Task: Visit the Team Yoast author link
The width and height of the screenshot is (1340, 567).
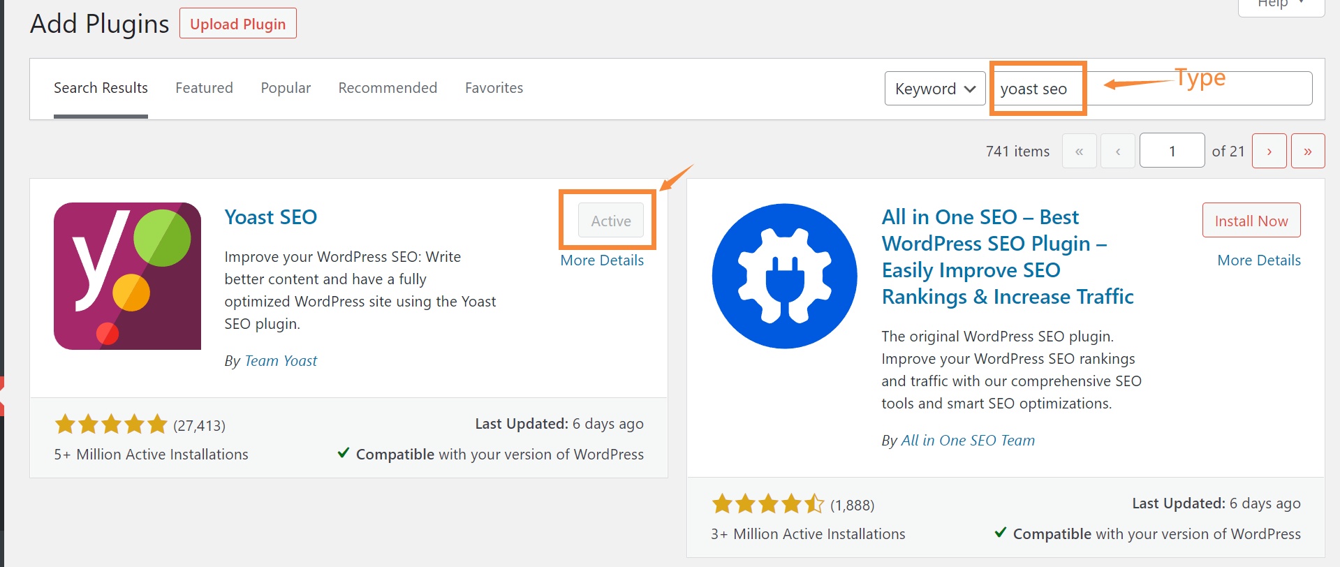Action: coord(281,361)
